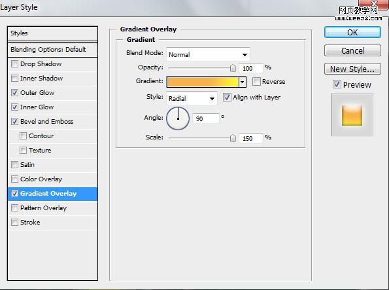The width and height of the screenshot is (389, 290).
Task: Click the Cancel button
Action: pos(352,50)
